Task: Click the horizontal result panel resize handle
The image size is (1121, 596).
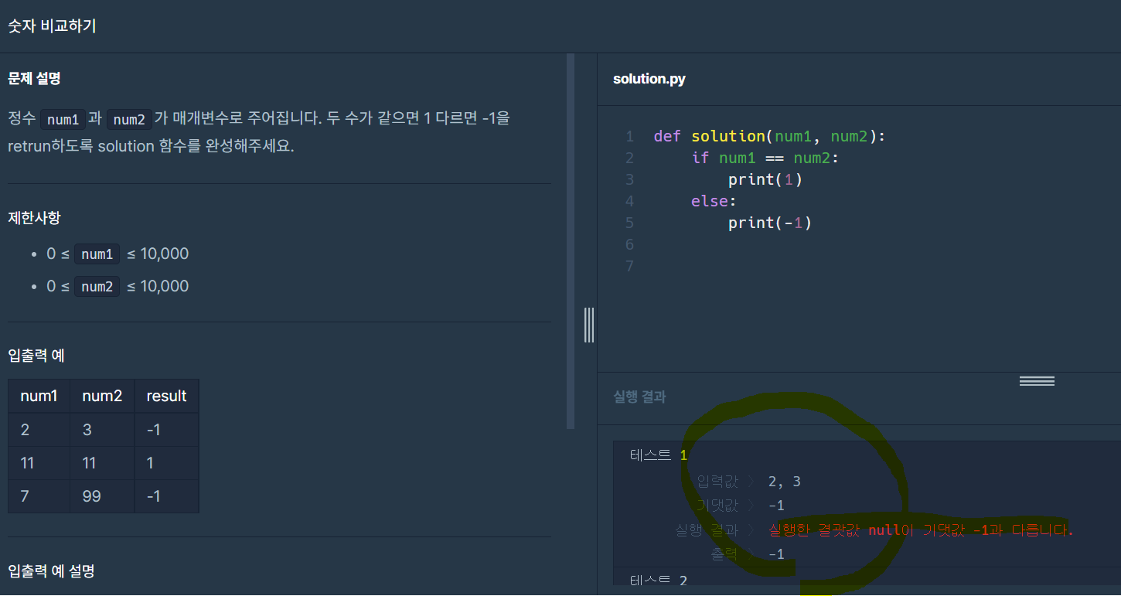Action: tap(1037, 380)
